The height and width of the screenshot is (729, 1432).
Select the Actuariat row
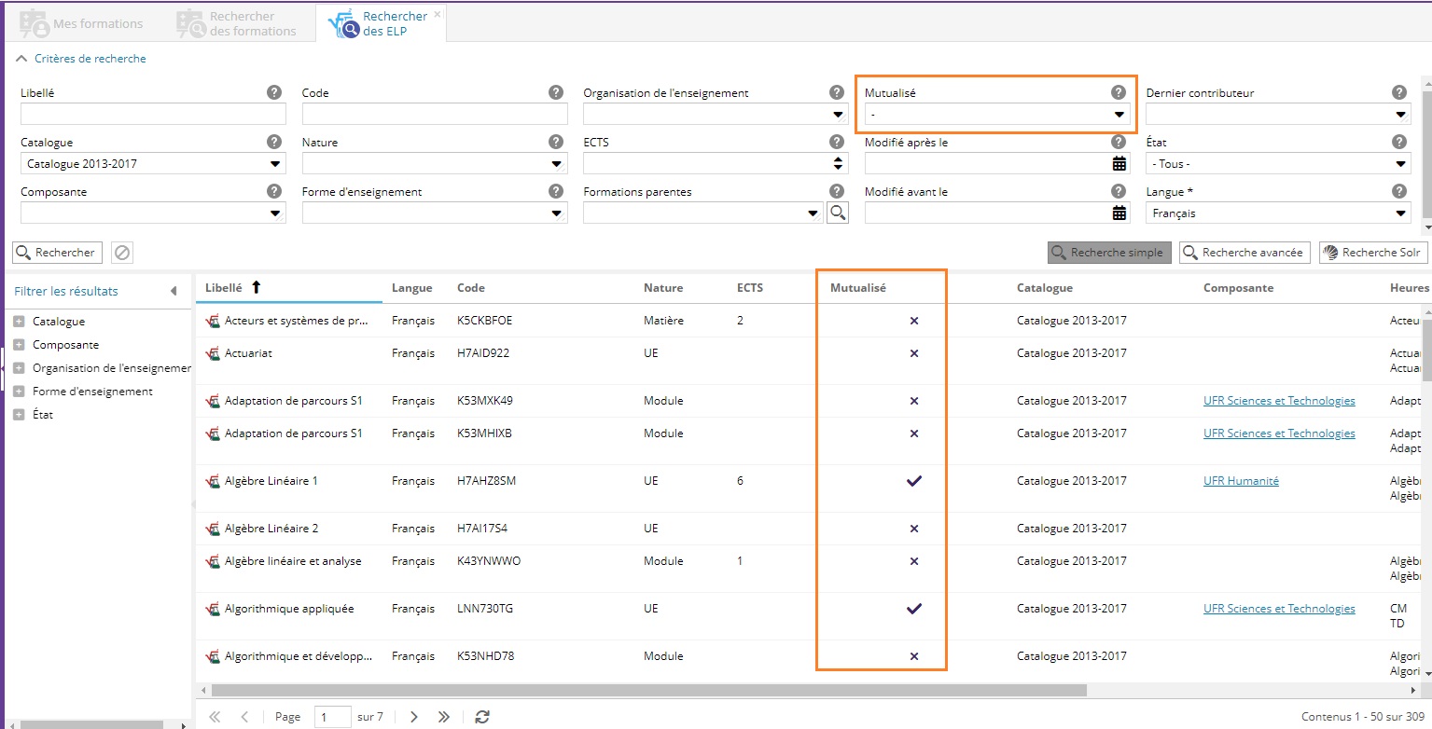tap(808, 361)
